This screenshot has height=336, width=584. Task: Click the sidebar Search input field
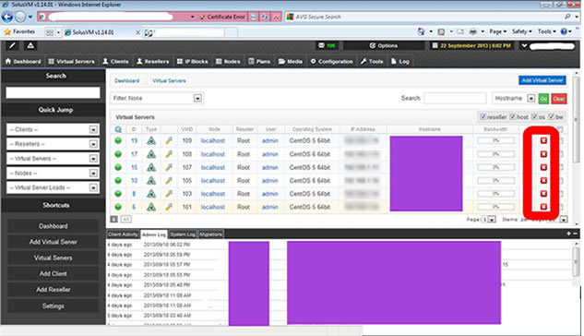(x=53, y=92)
